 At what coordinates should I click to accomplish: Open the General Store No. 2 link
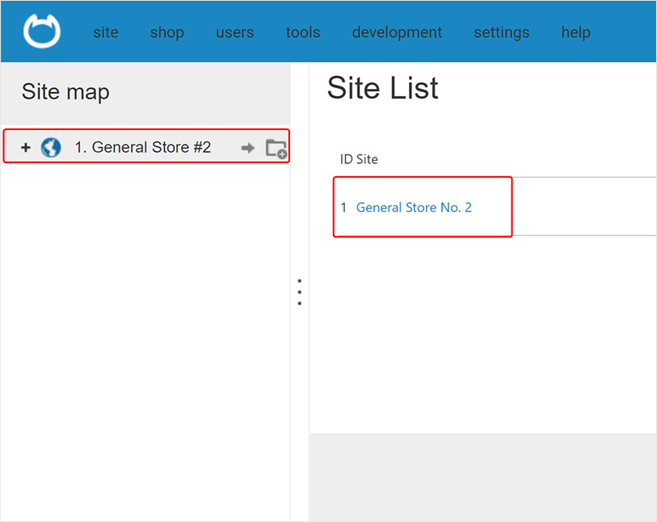pyautogui.click(x=414, y=208)
